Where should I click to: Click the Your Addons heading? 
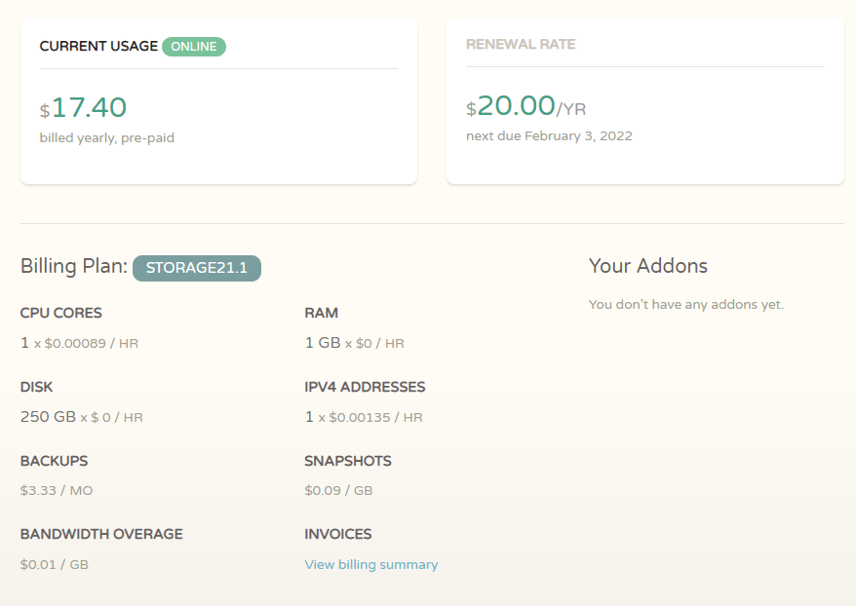648,266
